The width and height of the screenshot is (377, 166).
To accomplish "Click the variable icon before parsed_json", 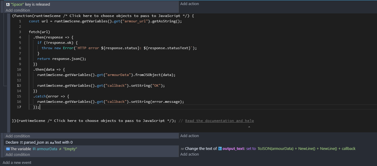I will click(x=22, y=142).
